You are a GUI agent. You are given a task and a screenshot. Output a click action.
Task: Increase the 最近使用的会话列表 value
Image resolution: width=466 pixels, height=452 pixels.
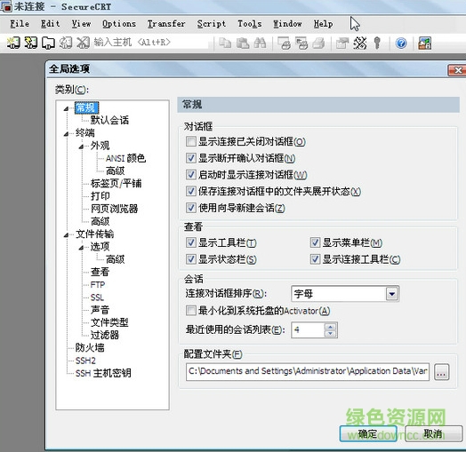331,327
